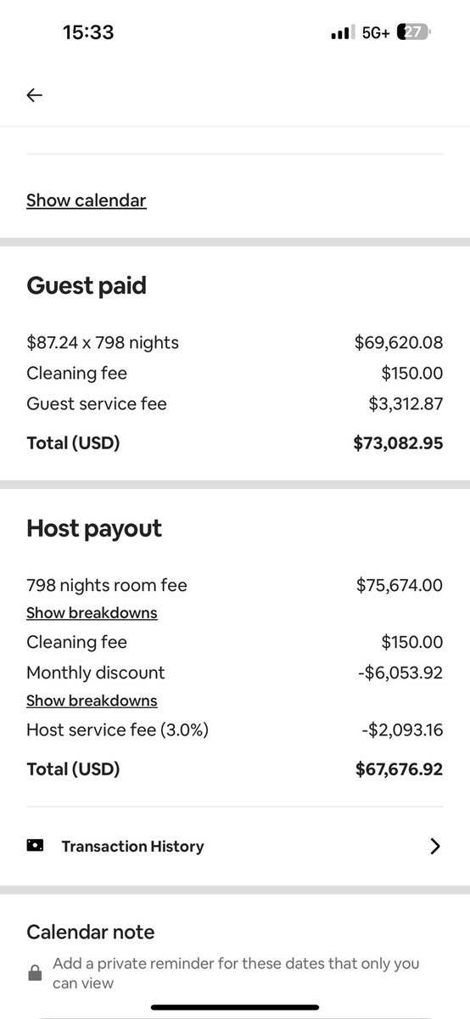The width and height of the screenshot is (470, 1019).
Task: Add a private reminder note
Action: [x=236, y=973]
